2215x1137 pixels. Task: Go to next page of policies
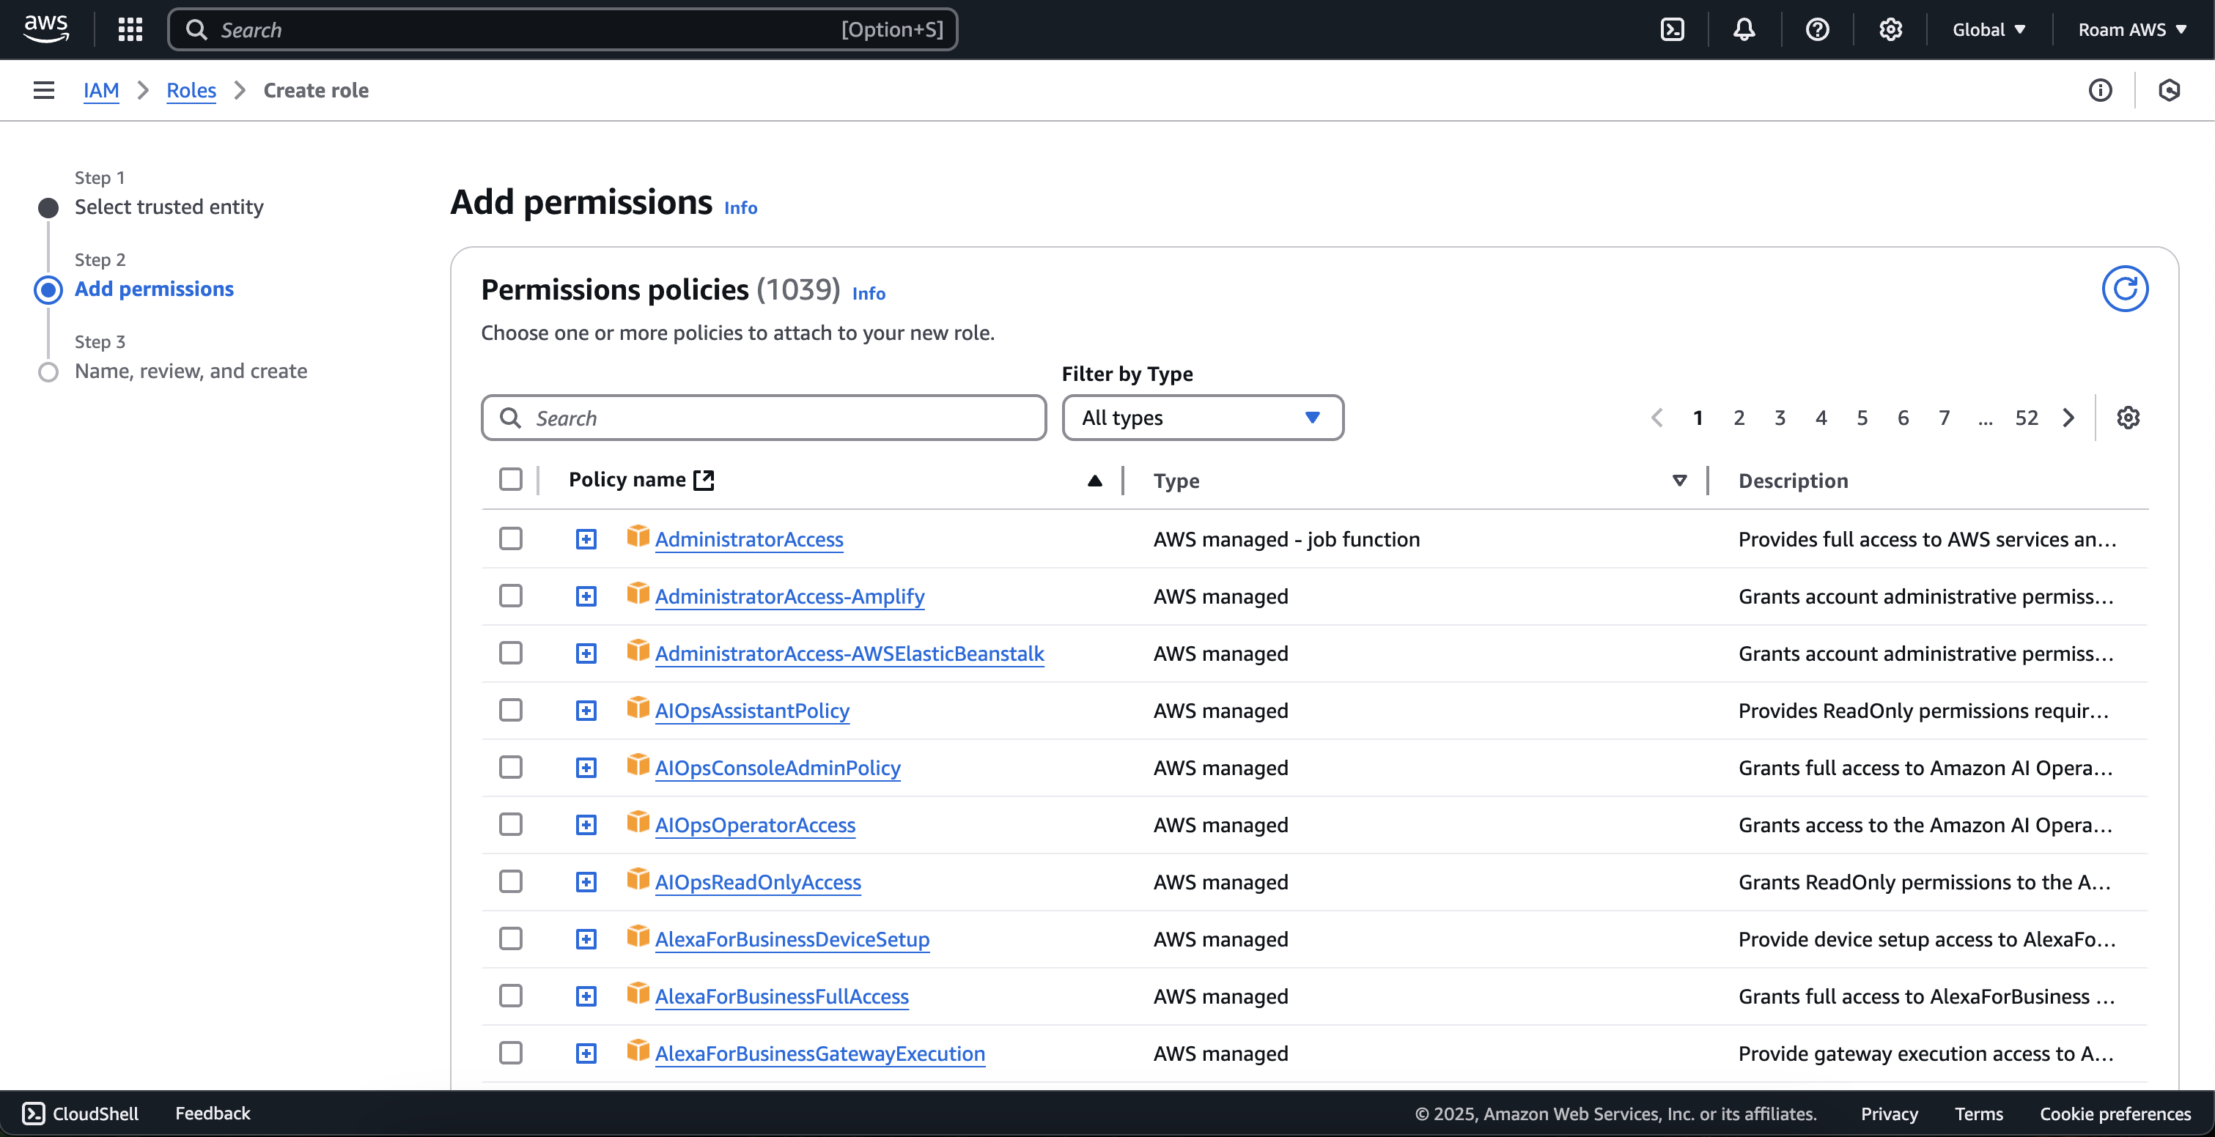2069,418
